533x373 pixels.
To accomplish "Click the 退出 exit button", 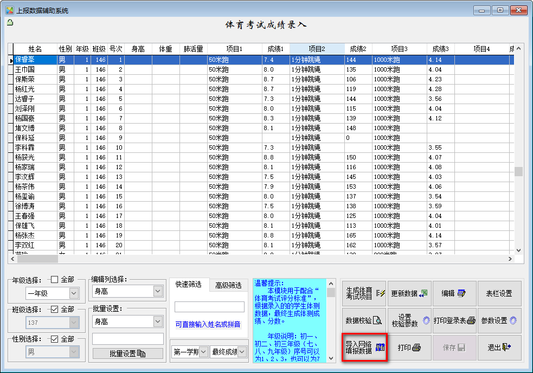I will click(x=499, y=348).
